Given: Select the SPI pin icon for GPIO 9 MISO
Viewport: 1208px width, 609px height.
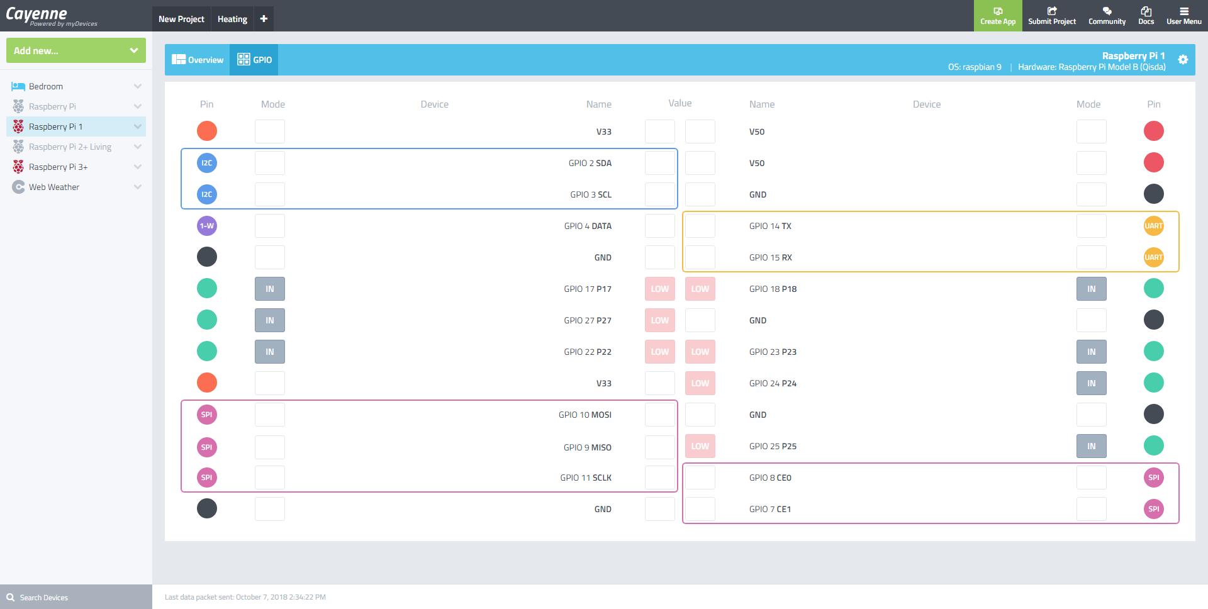Looking at the screenshot, I should [x=207, y=447].
